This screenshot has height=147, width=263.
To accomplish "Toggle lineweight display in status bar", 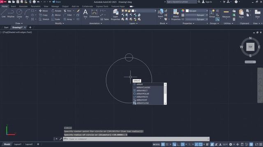I will (207, 144).
